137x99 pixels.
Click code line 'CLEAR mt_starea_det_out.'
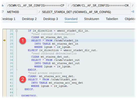(x=50, y=57)
